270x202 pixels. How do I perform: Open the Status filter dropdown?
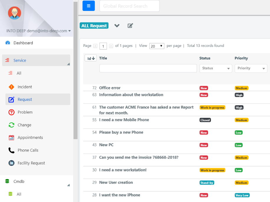coord(215,68)
